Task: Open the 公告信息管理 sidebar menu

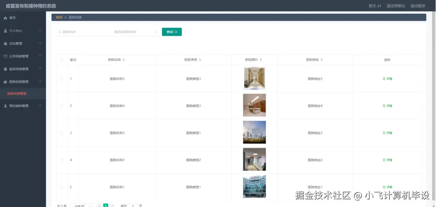Action: [x=23, y=56]
